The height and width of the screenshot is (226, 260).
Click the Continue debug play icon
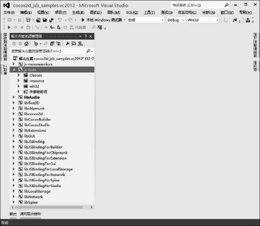(x=9, y=28)
